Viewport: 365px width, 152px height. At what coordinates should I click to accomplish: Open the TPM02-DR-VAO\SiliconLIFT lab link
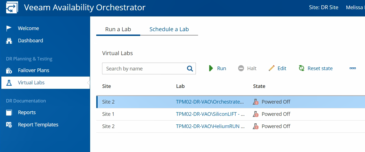(x=210, y=114)
